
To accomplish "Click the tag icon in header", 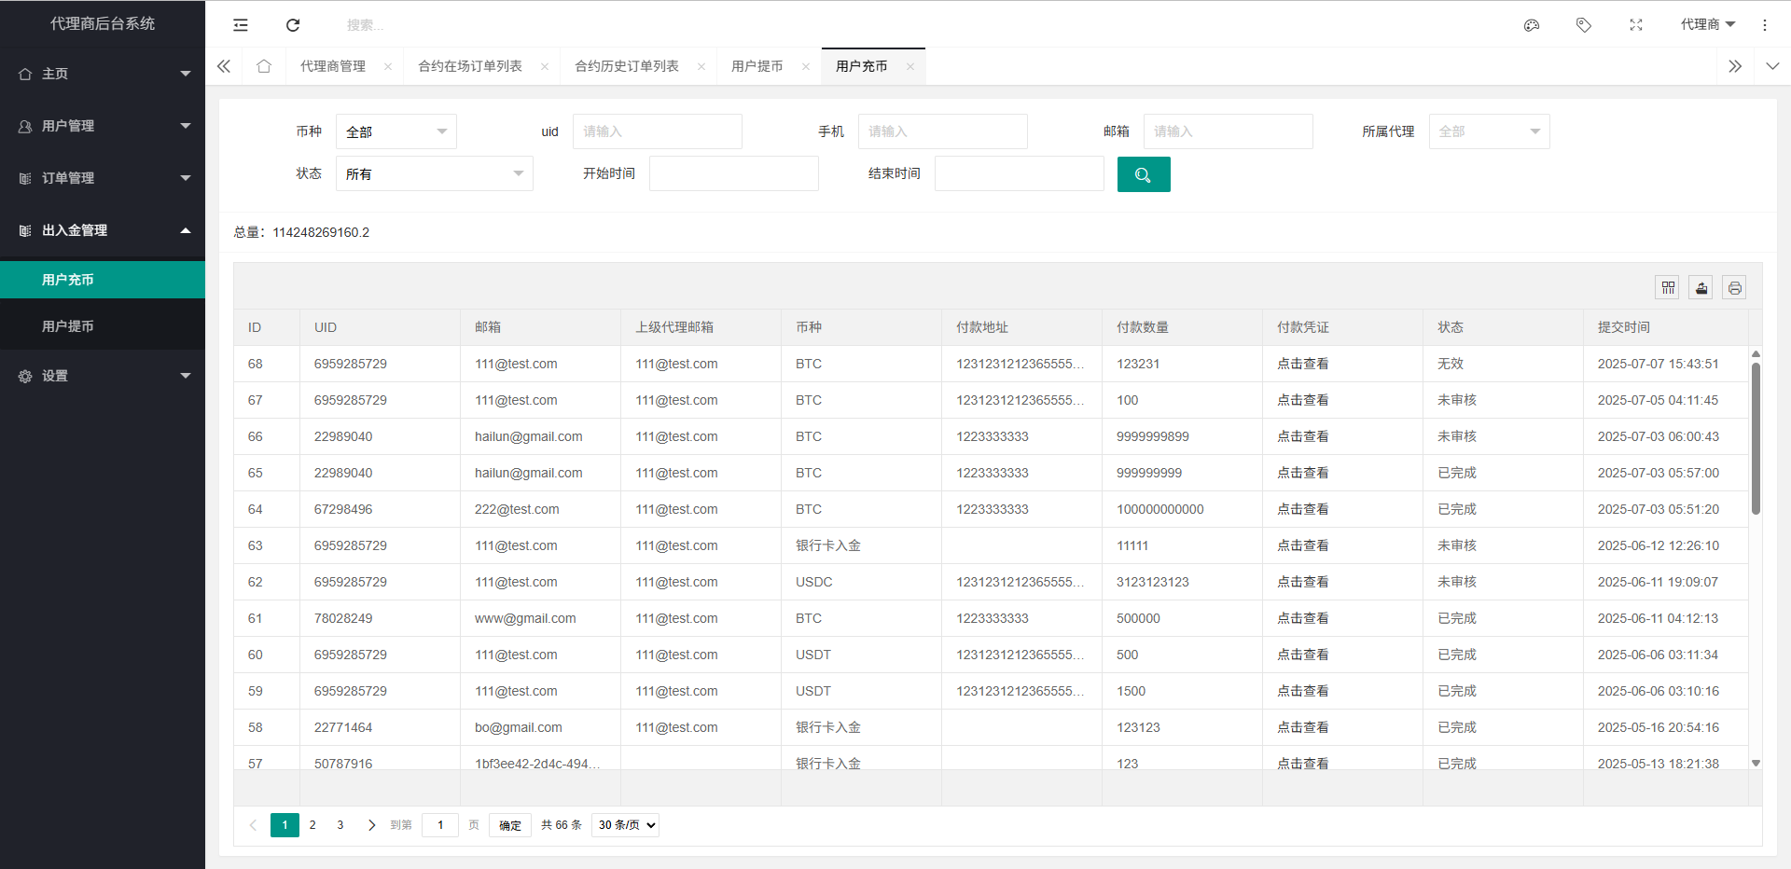I will pyautogui.click(x=1583, y=25).
